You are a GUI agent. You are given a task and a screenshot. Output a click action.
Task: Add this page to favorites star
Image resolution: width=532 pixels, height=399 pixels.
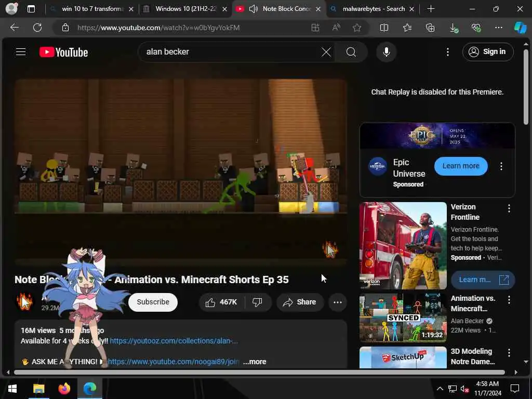[x=356, y=28]
